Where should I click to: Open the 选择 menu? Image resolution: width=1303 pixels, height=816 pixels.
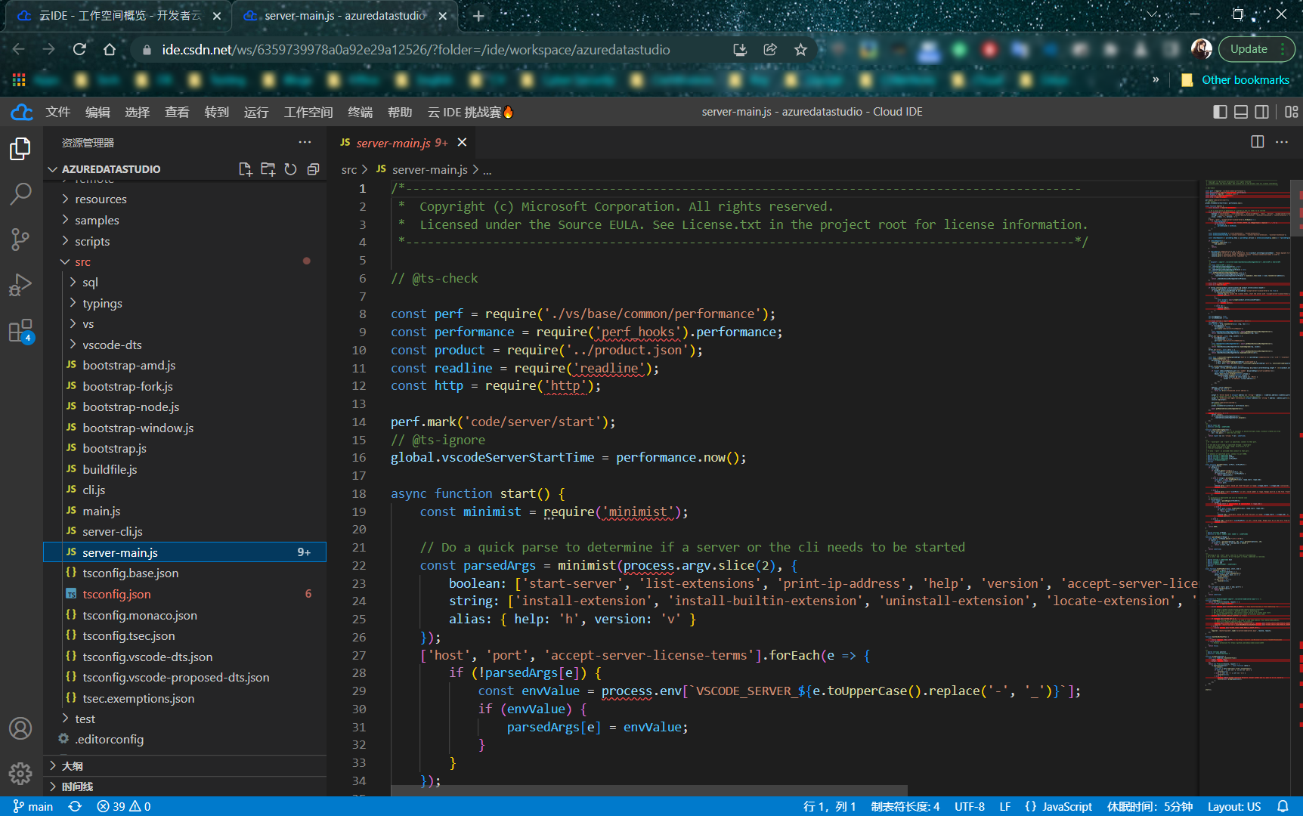point(137,112)
